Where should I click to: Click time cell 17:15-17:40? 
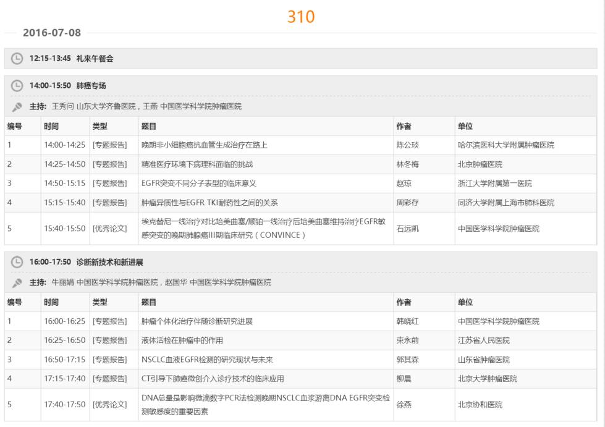pos(64,378)
